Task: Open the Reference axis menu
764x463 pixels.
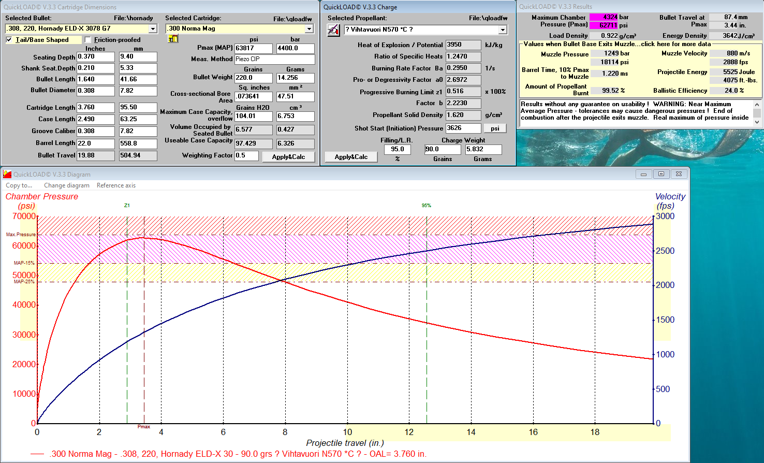Action: click(x=116, y=185)
